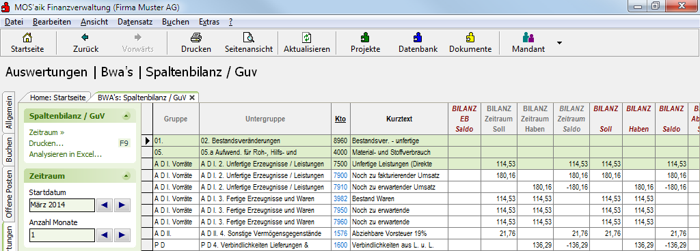
Task: Click the BILANZ Zeitraum Haben column header
Action: pos(535,119)
